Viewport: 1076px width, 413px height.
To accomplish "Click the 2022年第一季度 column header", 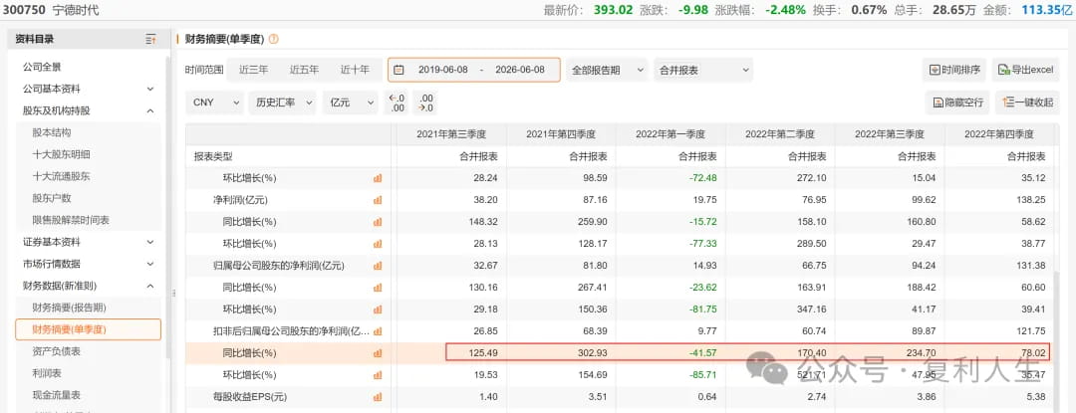I will click(671, 134).
